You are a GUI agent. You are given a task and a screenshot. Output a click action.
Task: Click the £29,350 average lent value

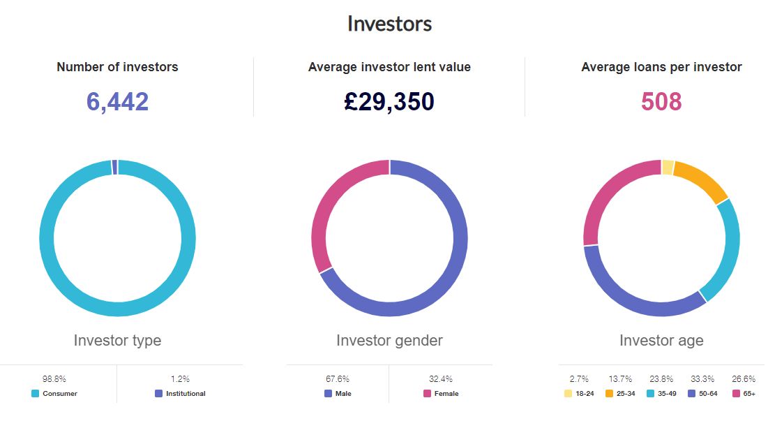pos(389,102)
